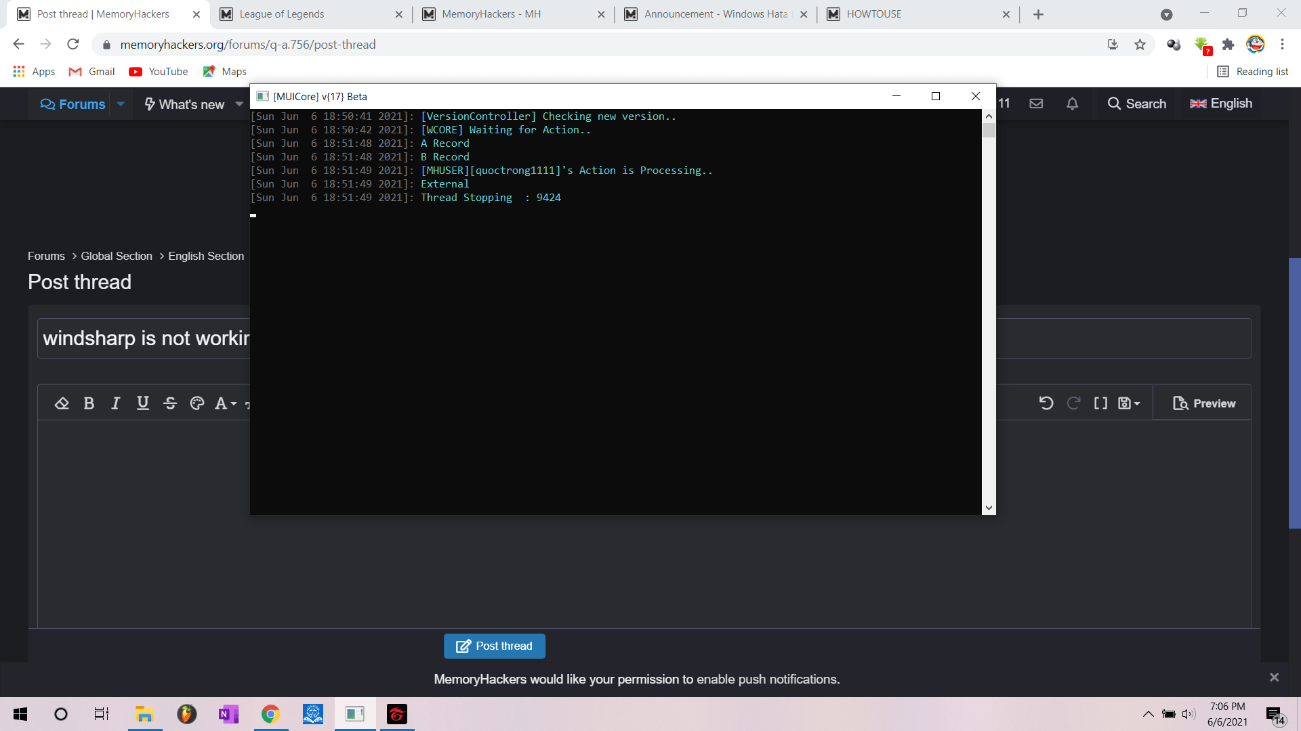
Task: Toggle underline formatting in editor
Action: click(x=143, y=403)
